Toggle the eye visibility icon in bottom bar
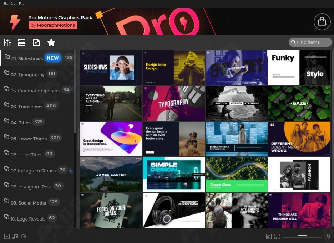The image size is (334, 243). pos(24,236)
